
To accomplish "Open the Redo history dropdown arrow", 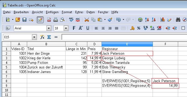I will [x=133, y=19].
